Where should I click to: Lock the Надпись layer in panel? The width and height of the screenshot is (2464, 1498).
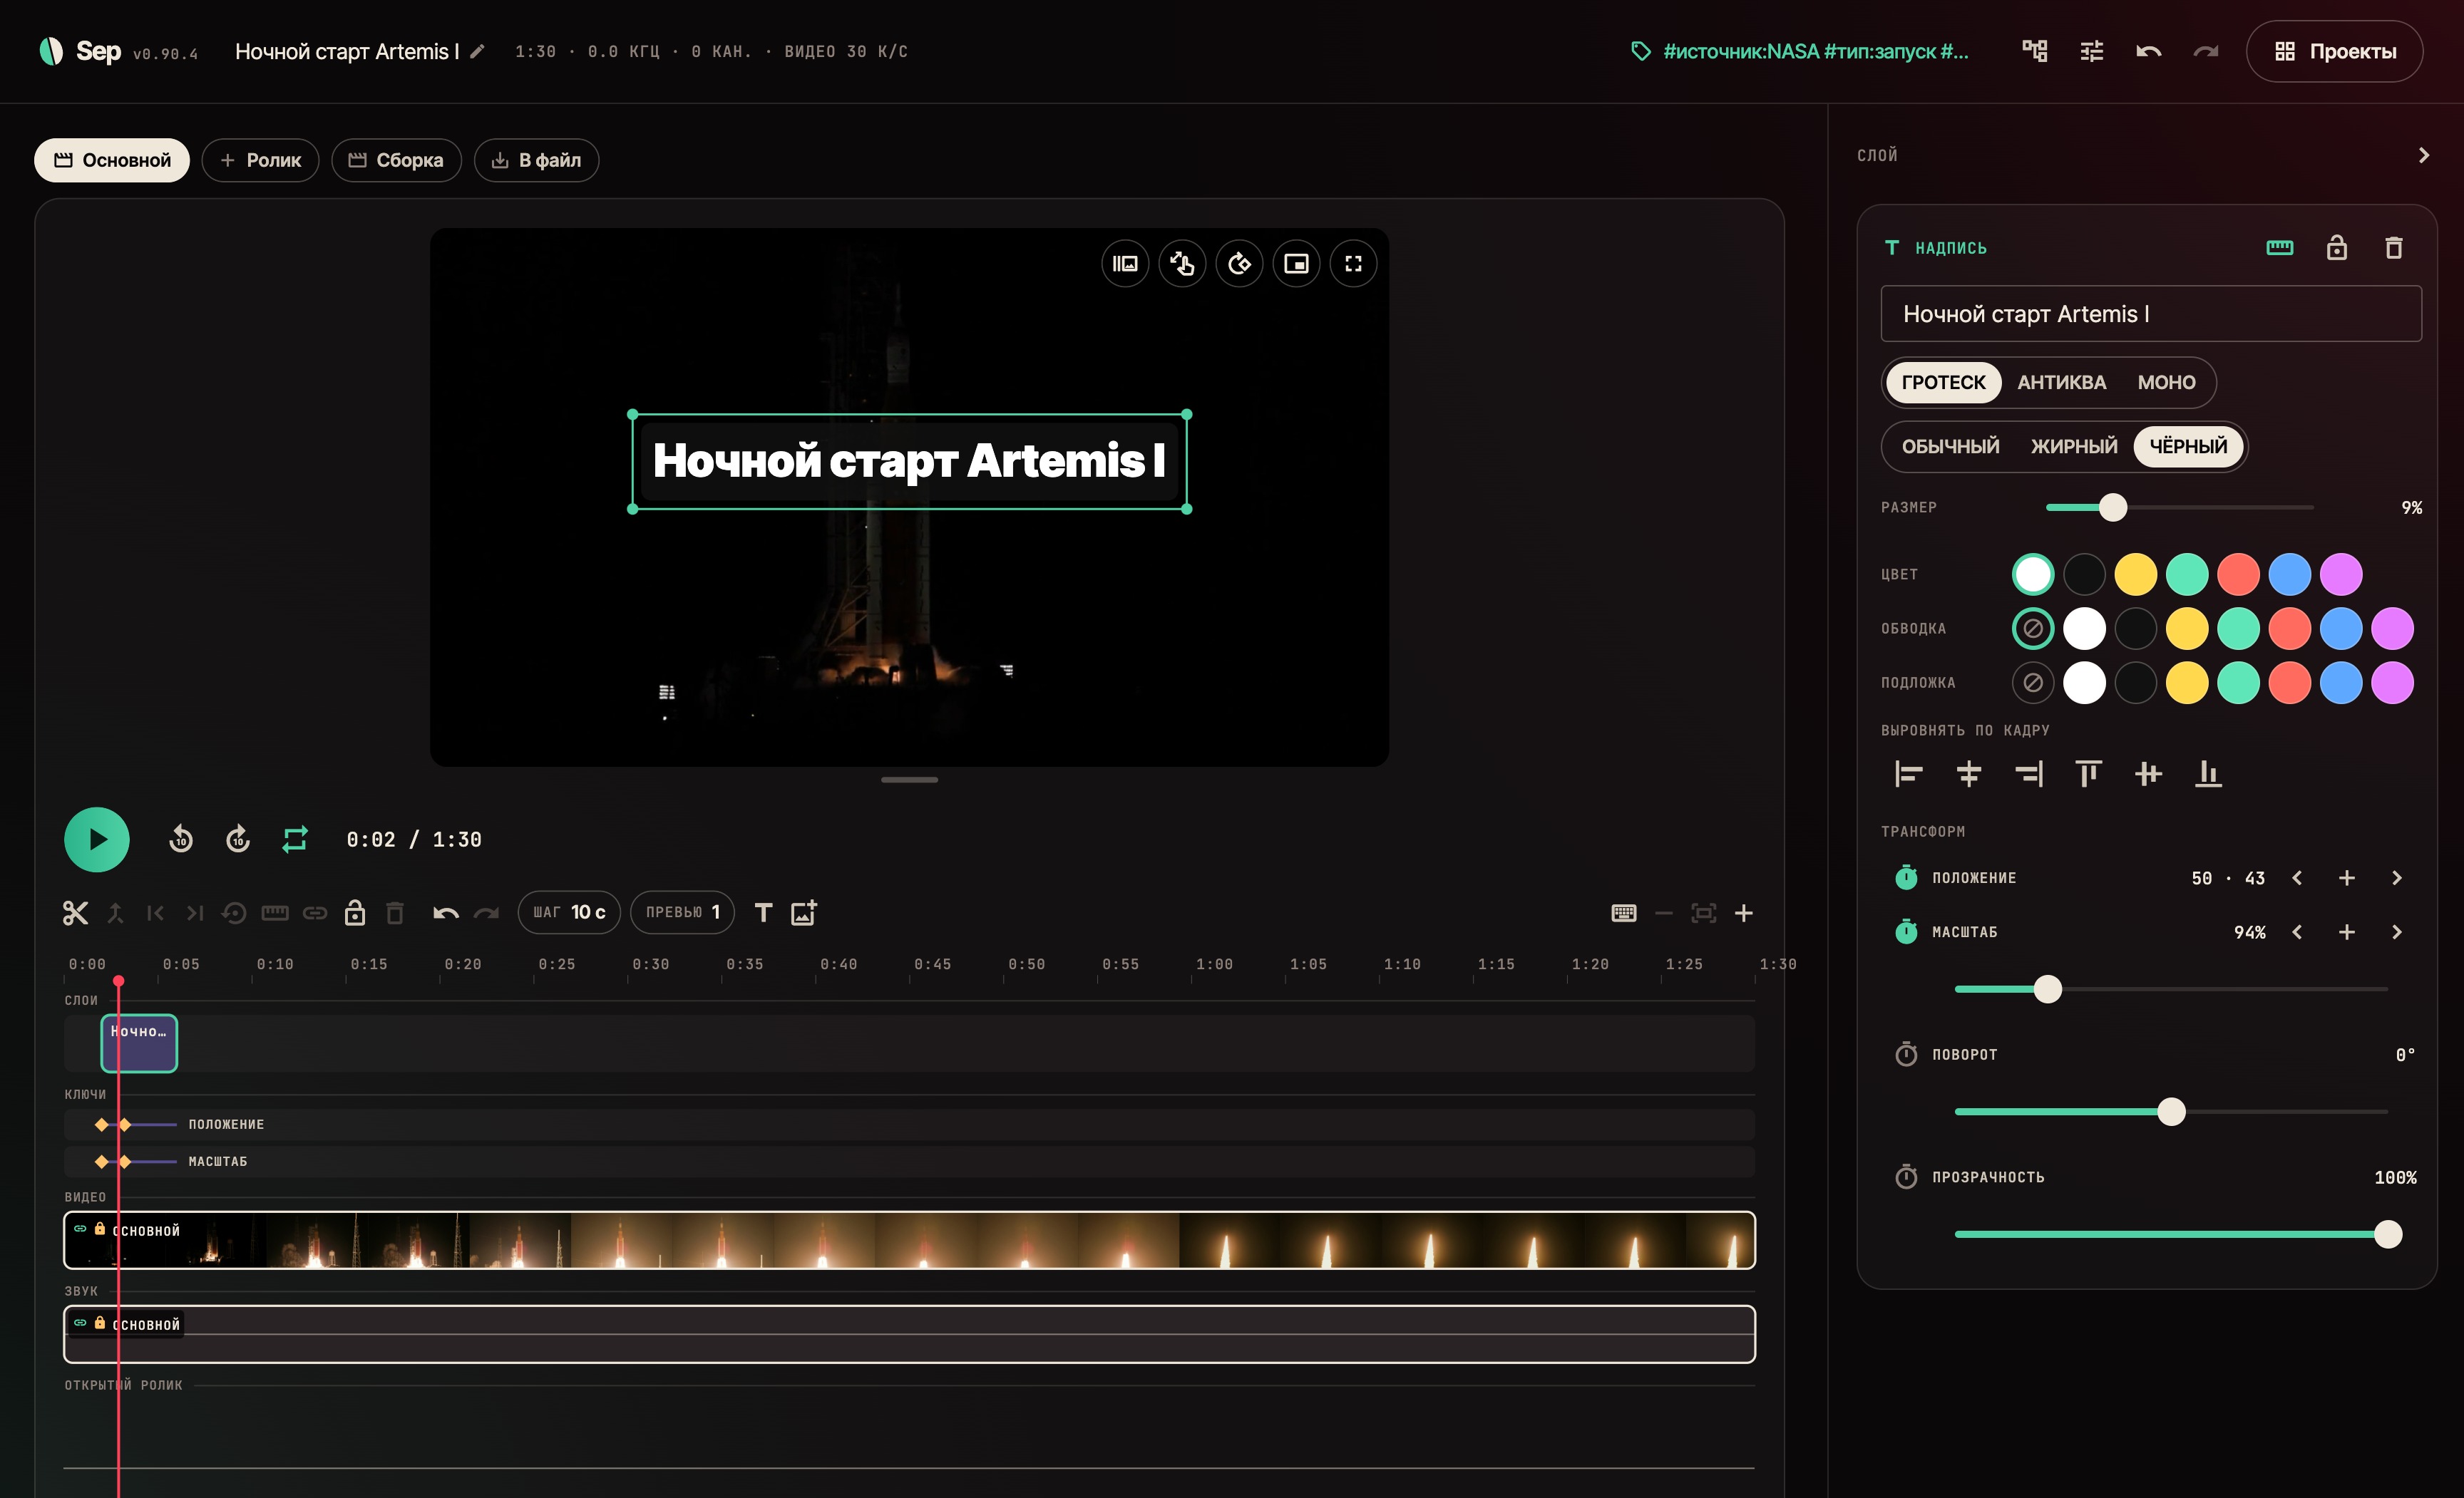2336,248
